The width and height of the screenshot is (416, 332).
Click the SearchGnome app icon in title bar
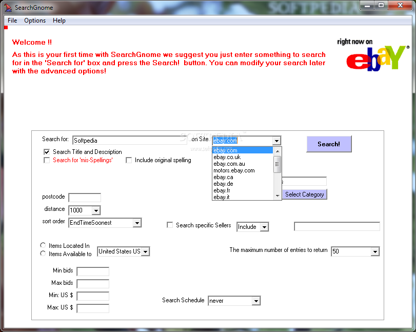tap(8, 8)
